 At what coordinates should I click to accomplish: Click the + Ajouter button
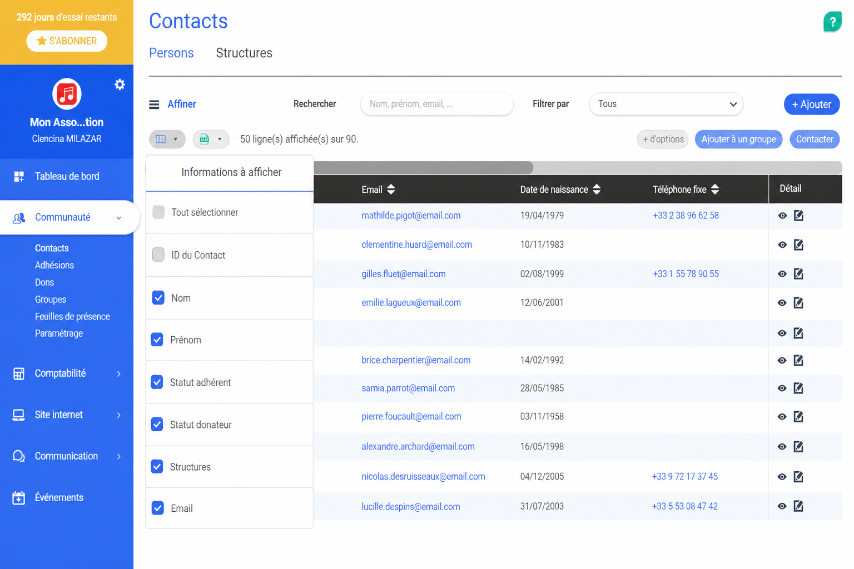pos(812,104)
